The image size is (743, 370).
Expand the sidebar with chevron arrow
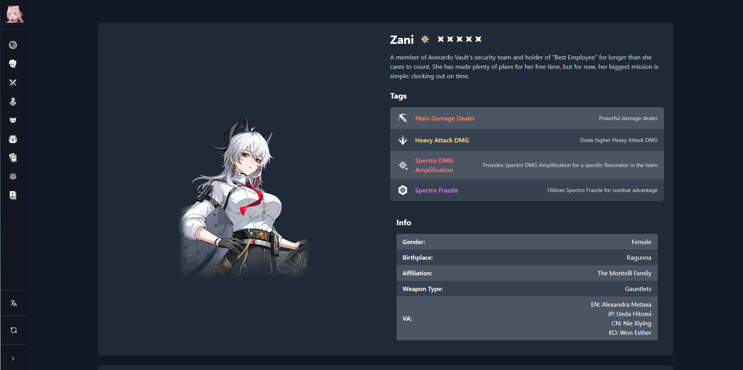click(x=13, y=359)
